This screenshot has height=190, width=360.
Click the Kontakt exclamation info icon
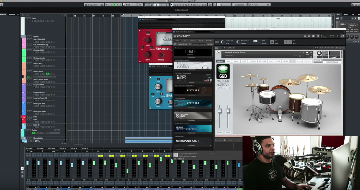coord(338,36)
